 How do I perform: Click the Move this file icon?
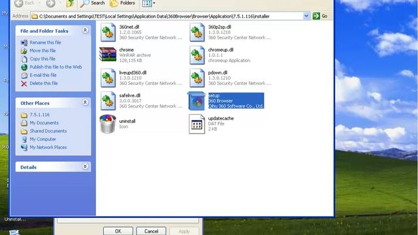(24, 51)
